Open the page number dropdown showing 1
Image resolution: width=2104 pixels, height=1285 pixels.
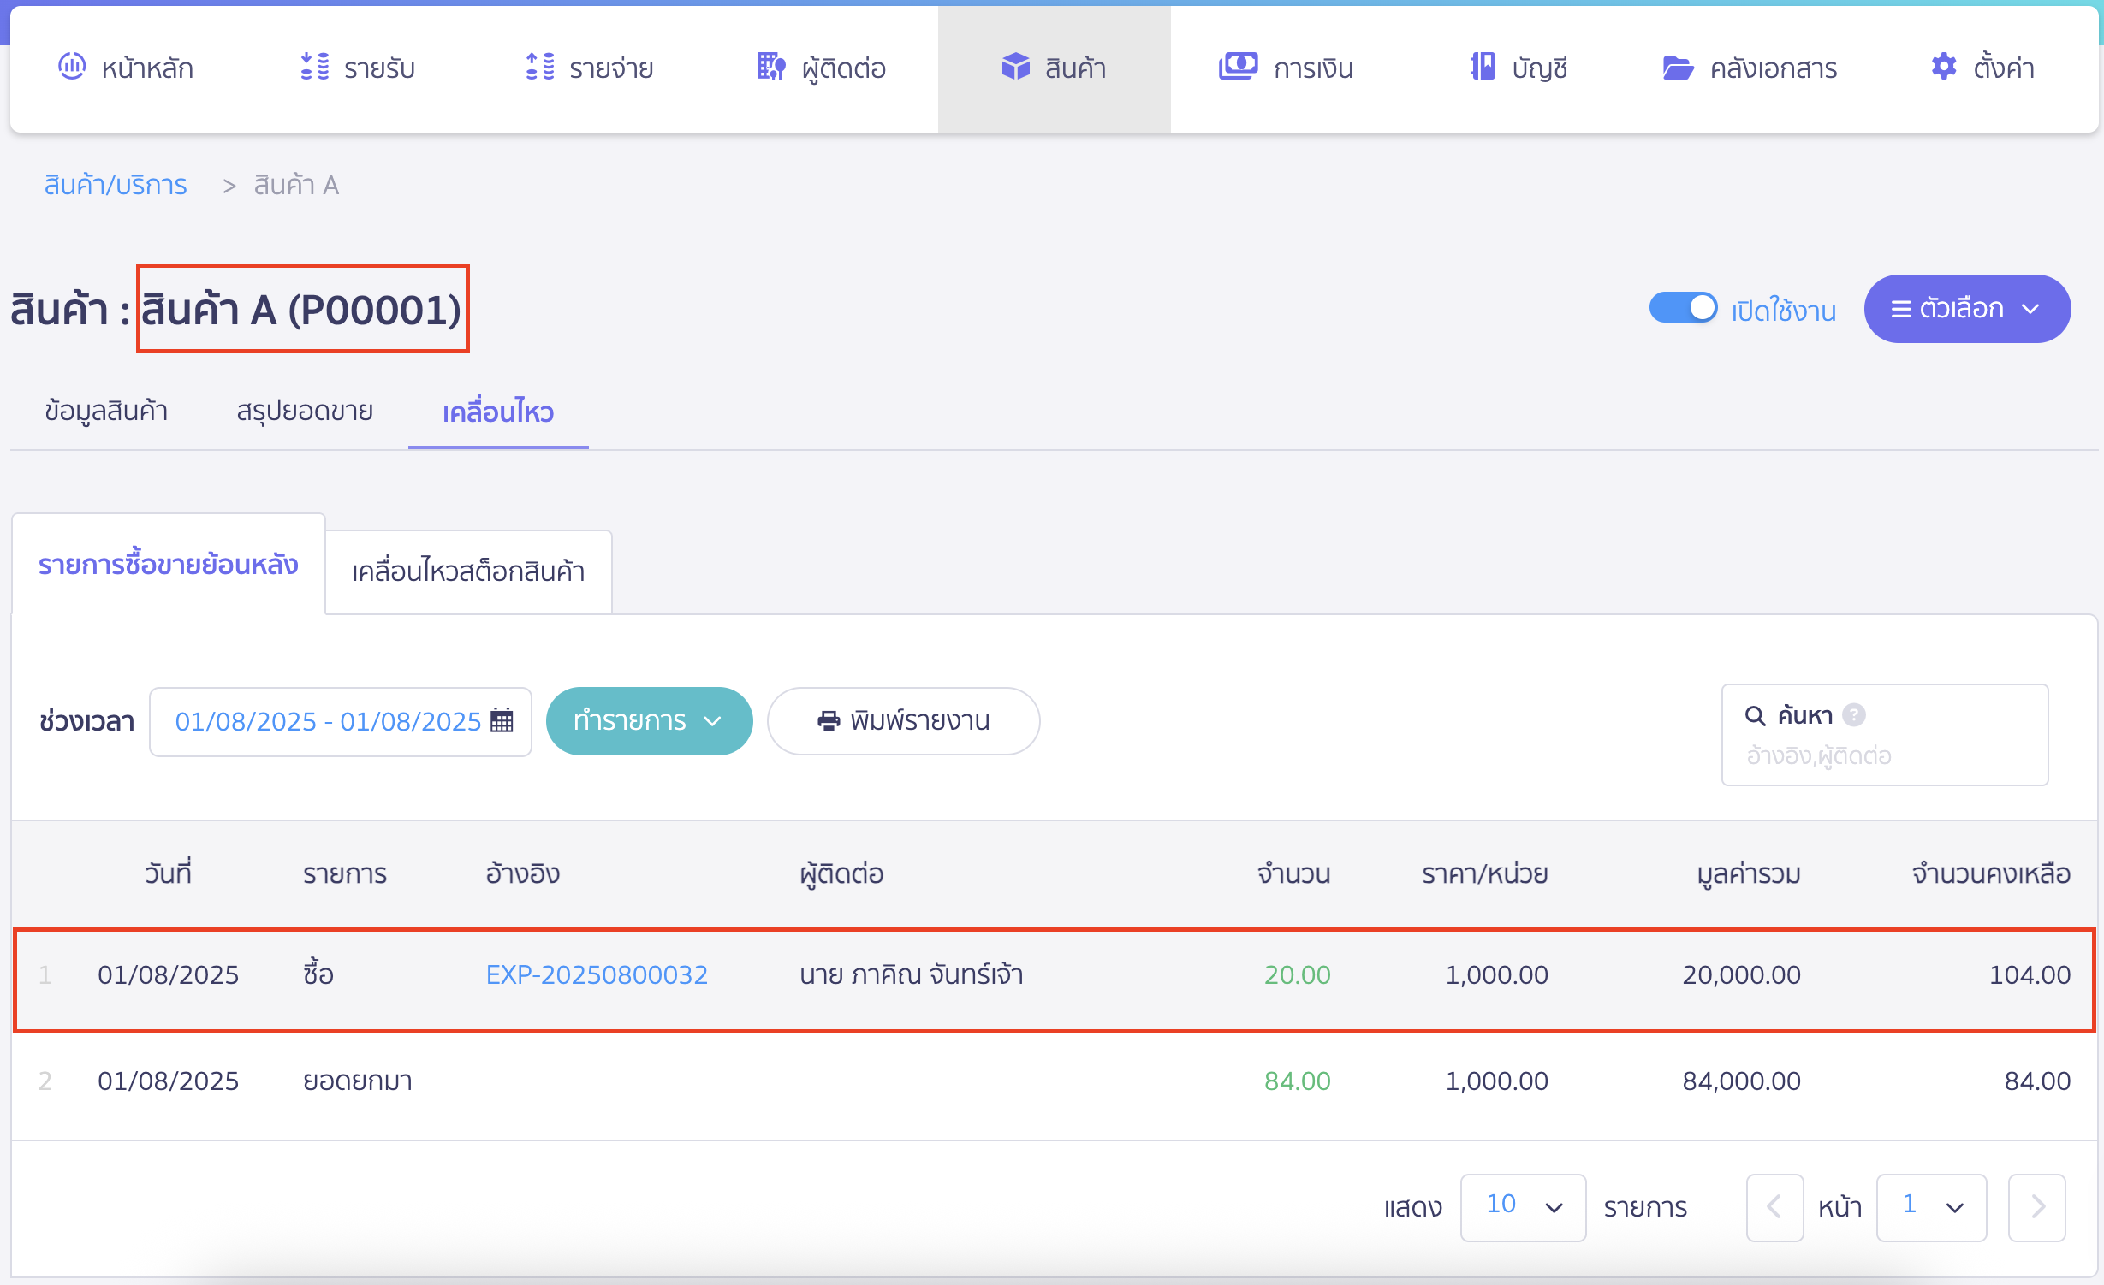(1931, 1207)
